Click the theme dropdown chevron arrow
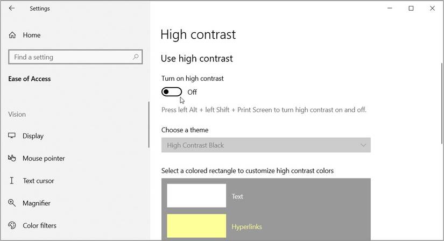This screenshot has width=444, height=241. point(363,145)
